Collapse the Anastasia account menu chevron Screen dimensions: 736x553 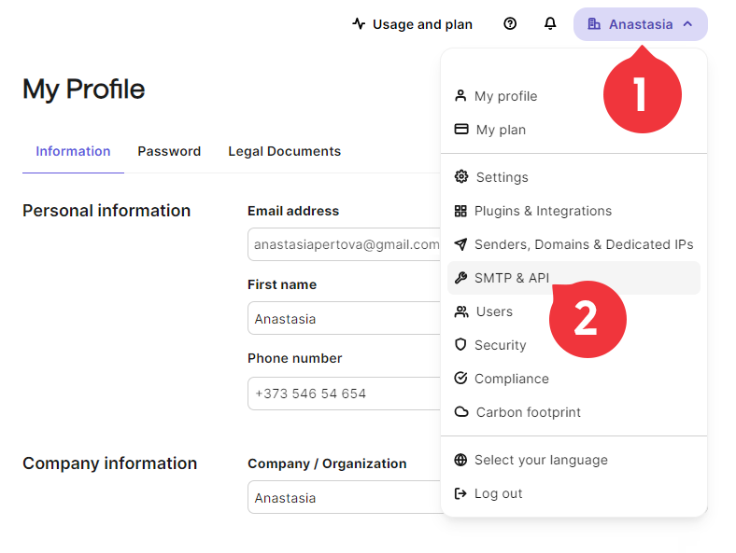tap(687, 24)
